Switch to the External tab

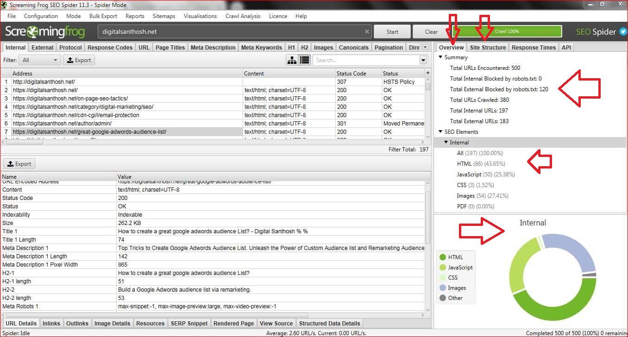pos(43,47)
